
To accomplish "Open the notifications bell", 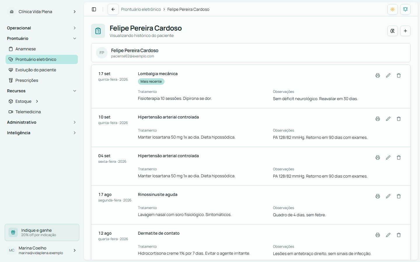I will (405, 9).
